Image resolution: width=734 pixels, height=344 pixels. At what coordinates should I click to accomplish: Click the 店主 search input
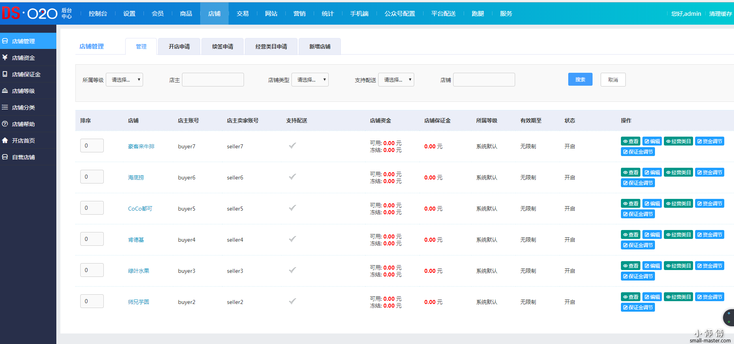[x=213, y=80]
